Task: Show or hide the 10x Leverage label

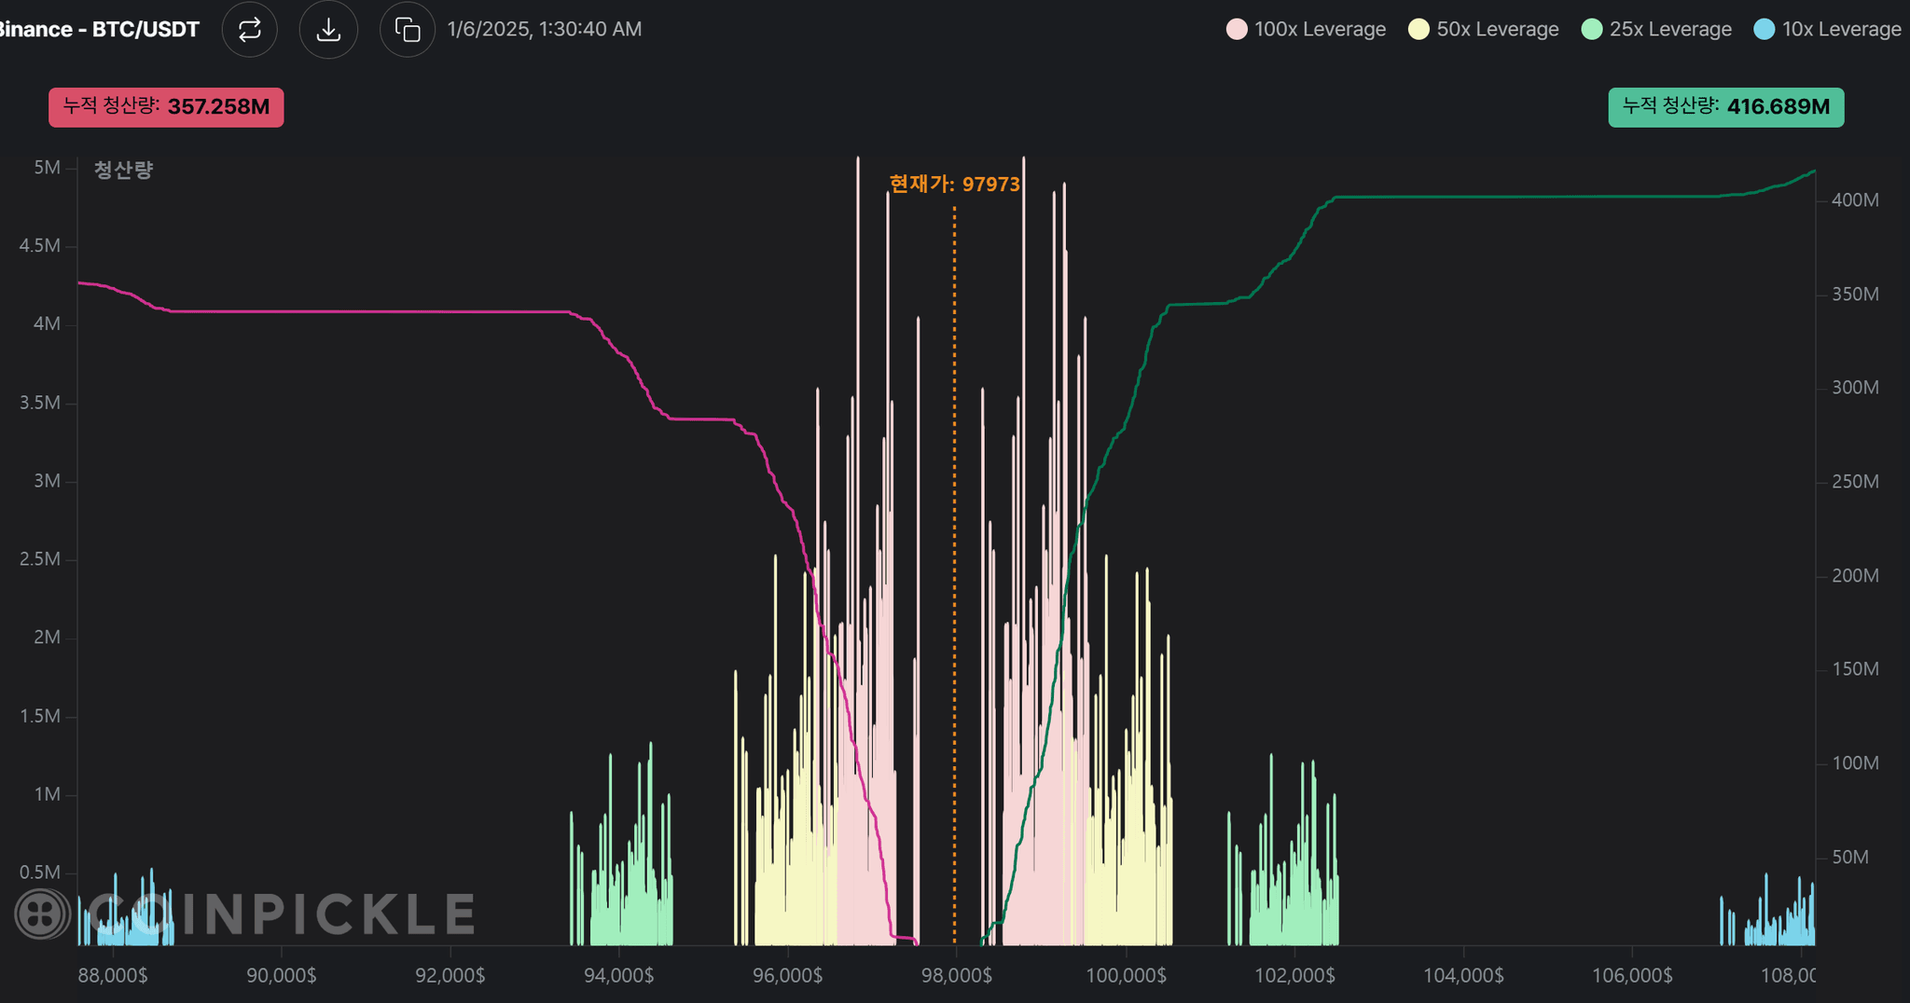Action: 1841,30
